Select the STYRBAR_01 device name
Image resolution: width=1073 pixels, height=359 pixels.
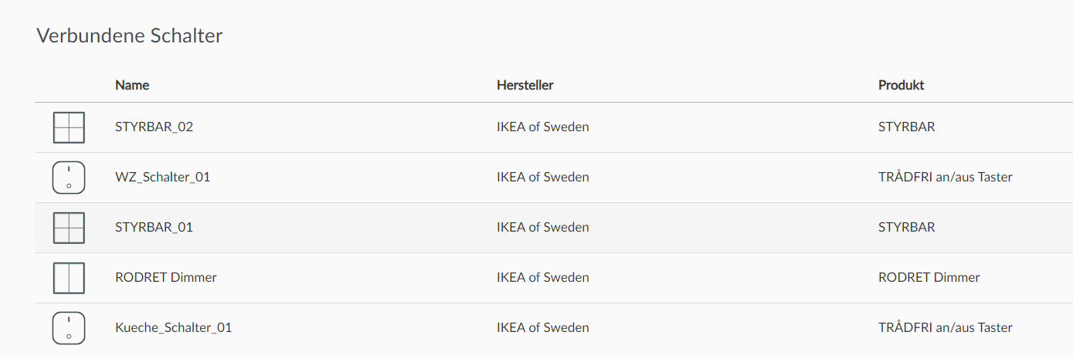click(154, 227)
